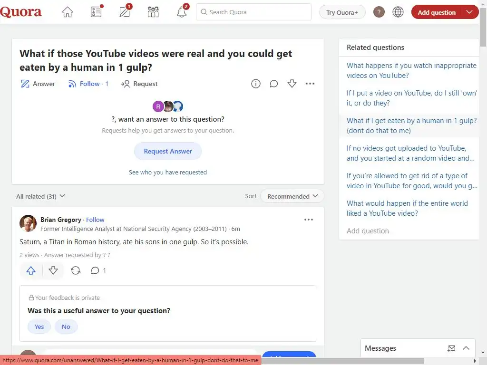The image size is (487, 365).
Task: Open more options on Brian Gregory's answer
Action: pos(308,220)
